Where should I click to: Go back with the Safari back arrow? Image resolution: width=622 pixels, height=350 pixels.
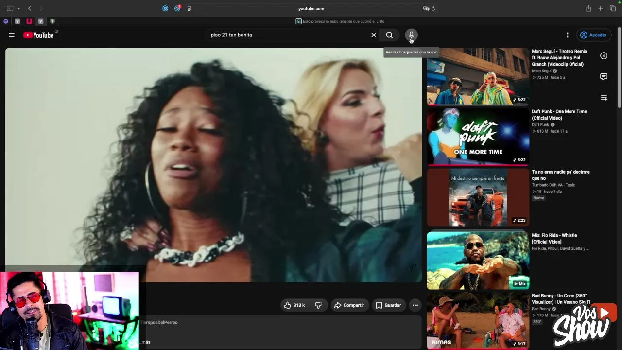30,8
